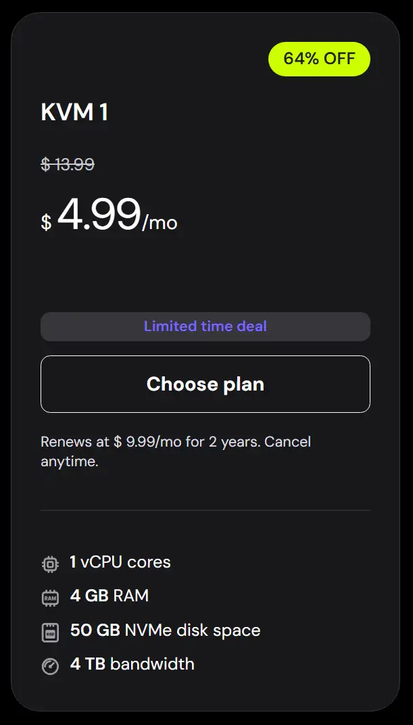Click the 50 GB NVMe disk space line
Image resolution: width=413 pixels, height=725 pixels.
165,630
